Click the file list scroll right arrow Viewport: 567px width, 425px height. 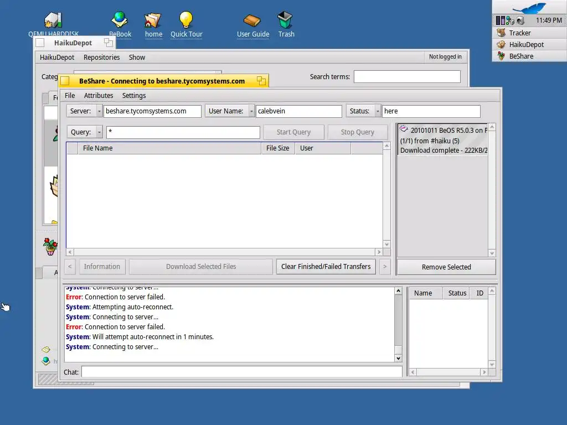point(379,252)
